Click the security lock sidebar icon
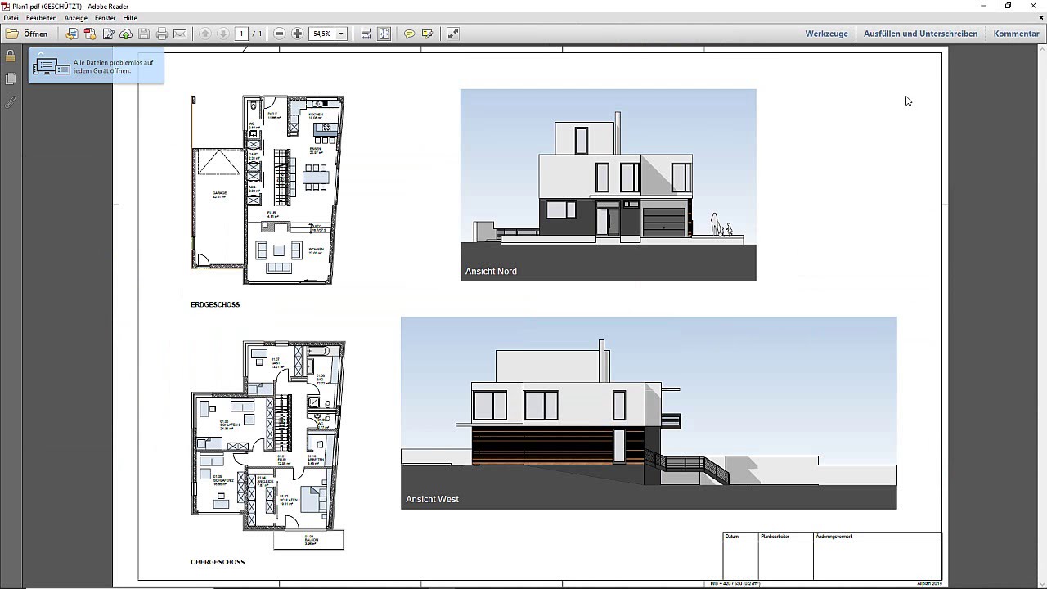 (x=11, y=56)
